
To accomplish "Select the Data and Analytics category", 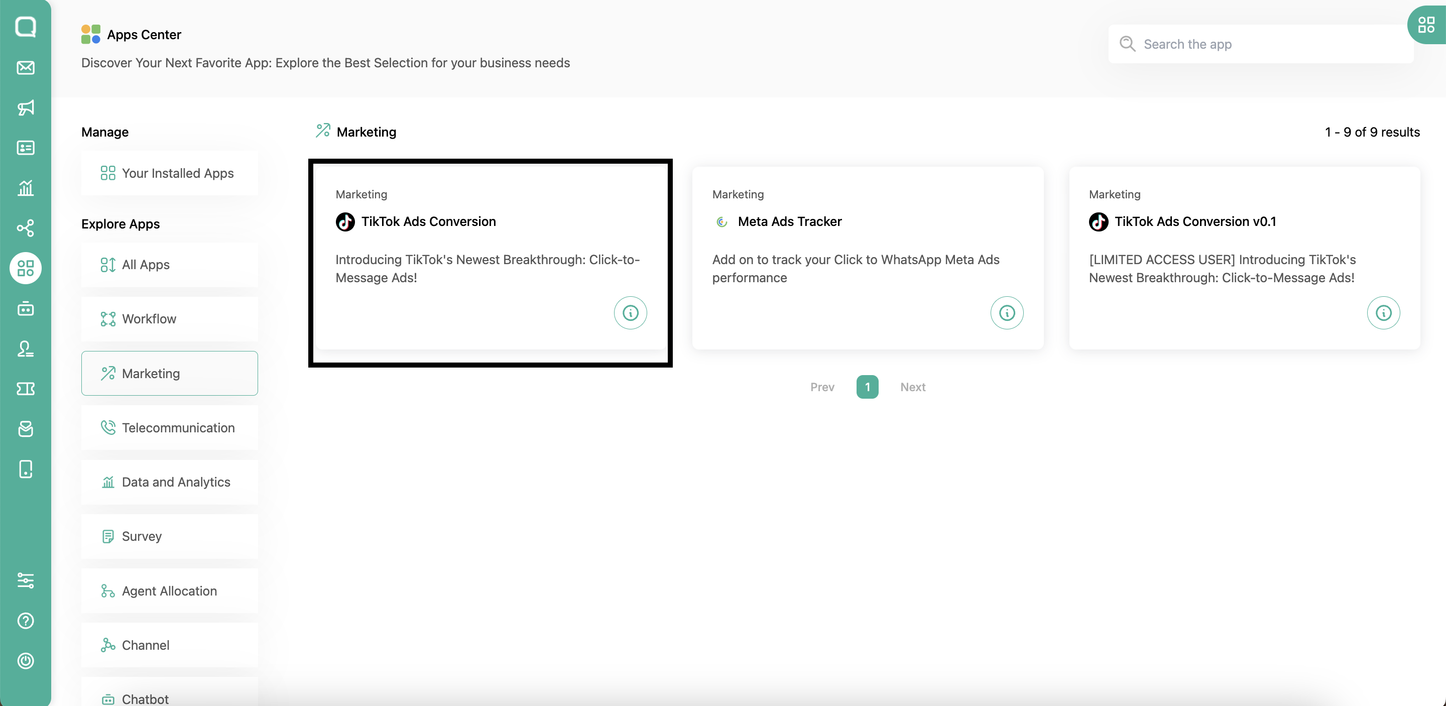I will 170,482.
